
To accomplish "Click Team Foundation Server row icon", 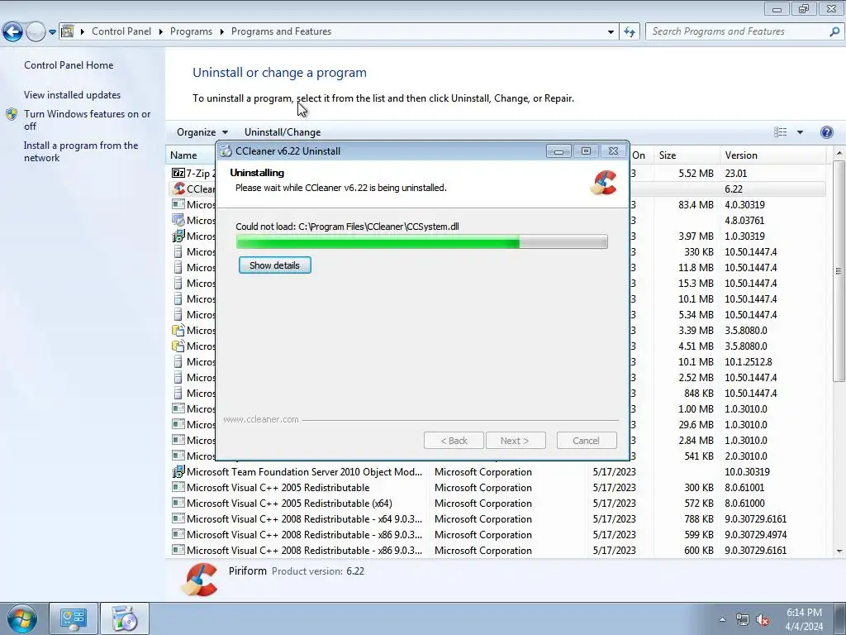I will 178,472.
